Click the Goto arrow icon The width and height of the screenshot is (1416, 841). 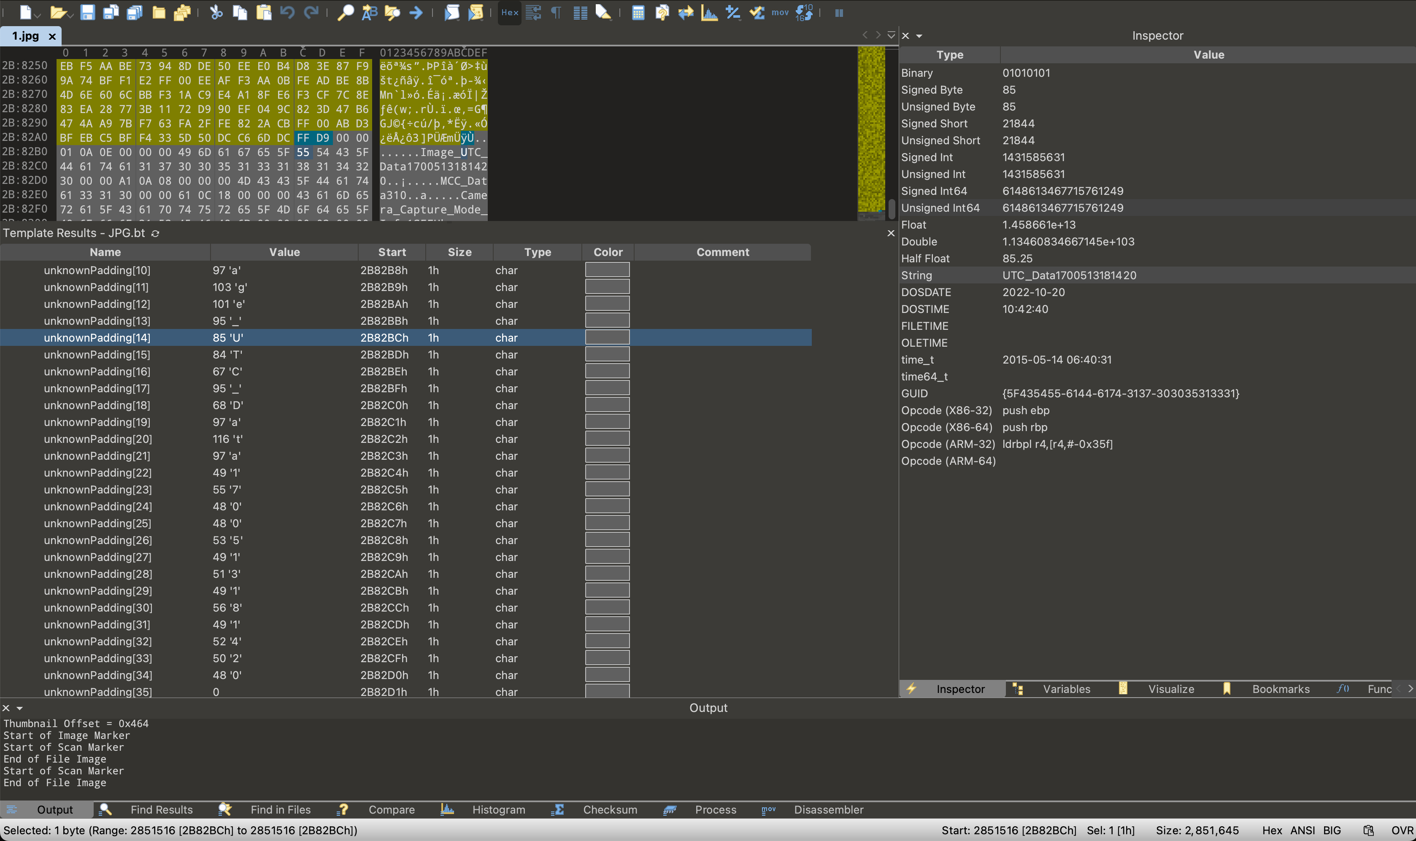(416, 13)
